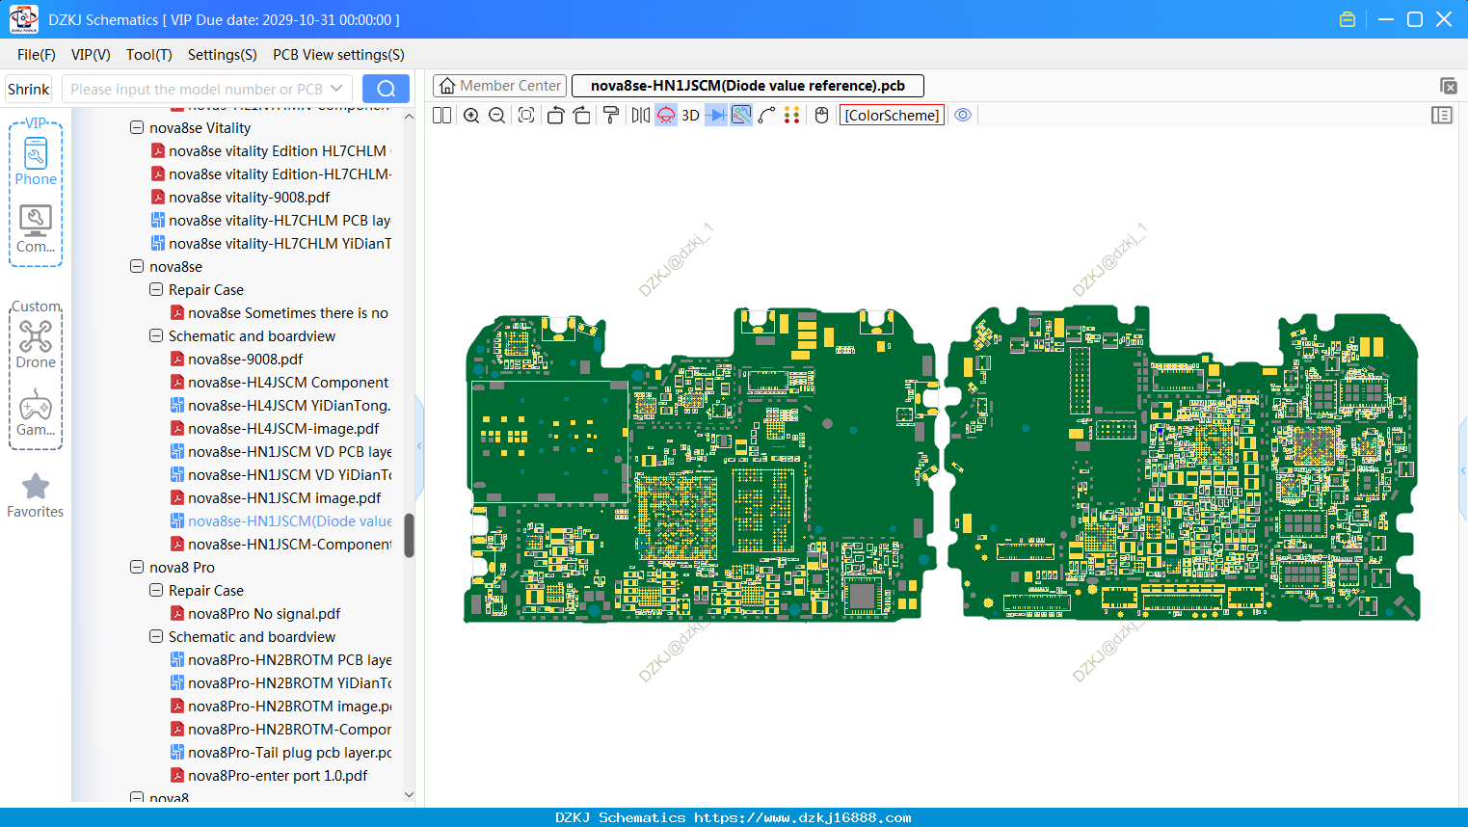Collapse the nova8se tree node
Image resolution: width=1468 pixels, height=827 pixels.
coord(137,266)
